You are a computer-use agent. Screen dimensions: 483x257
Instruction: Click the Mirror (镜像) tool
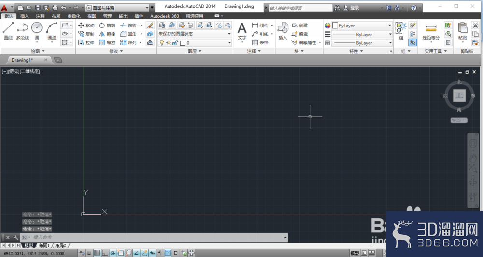pos(107,34)
